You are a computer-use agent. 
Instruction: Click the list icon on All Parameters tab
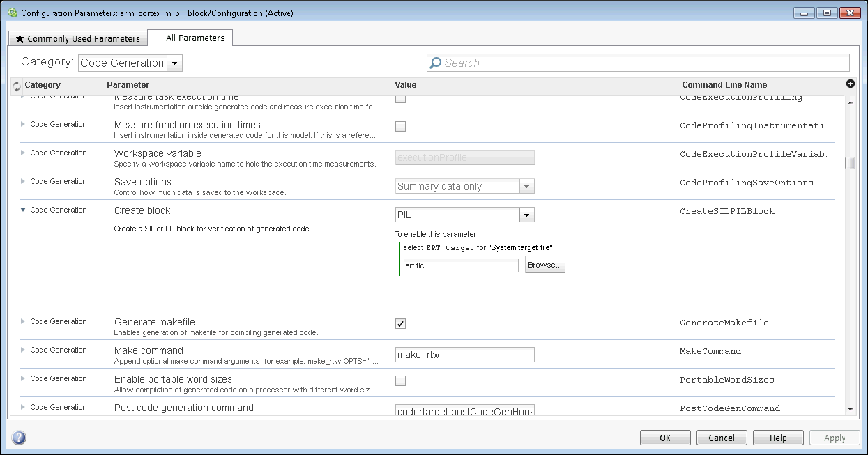[x=160, y=38]
